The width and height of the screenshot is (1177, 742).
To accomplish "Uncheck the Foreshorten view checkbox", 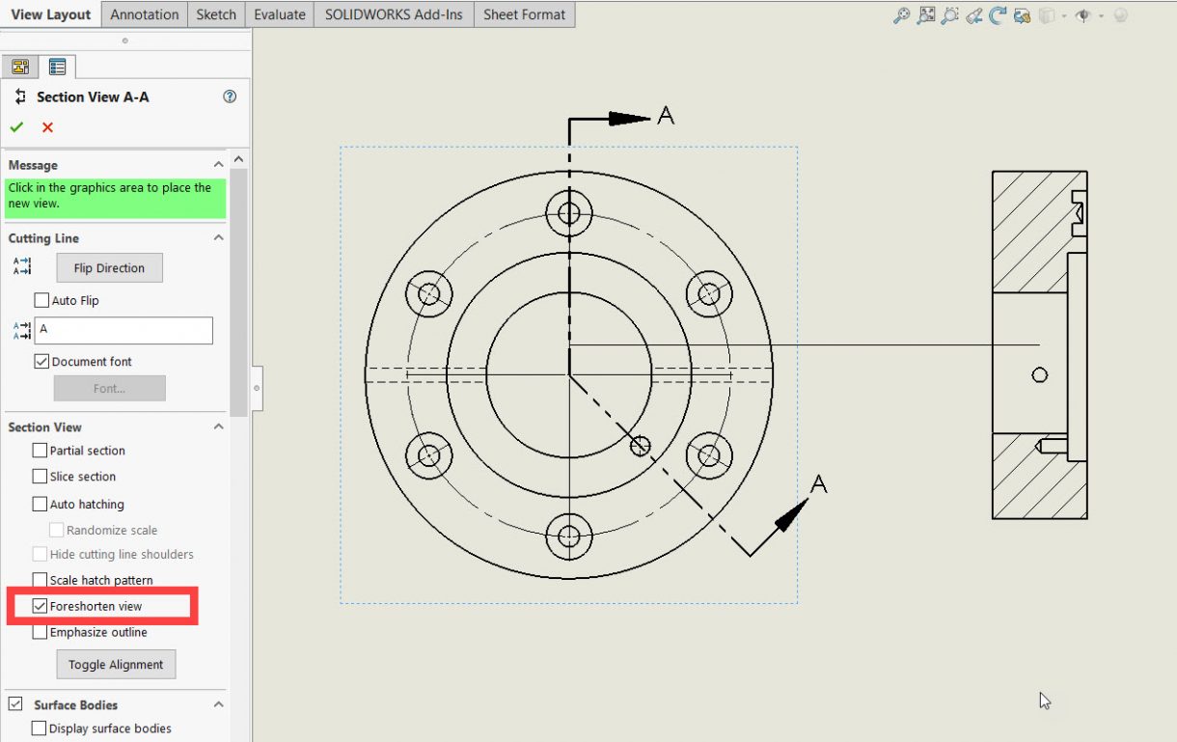I will click(x=40, y=606).
